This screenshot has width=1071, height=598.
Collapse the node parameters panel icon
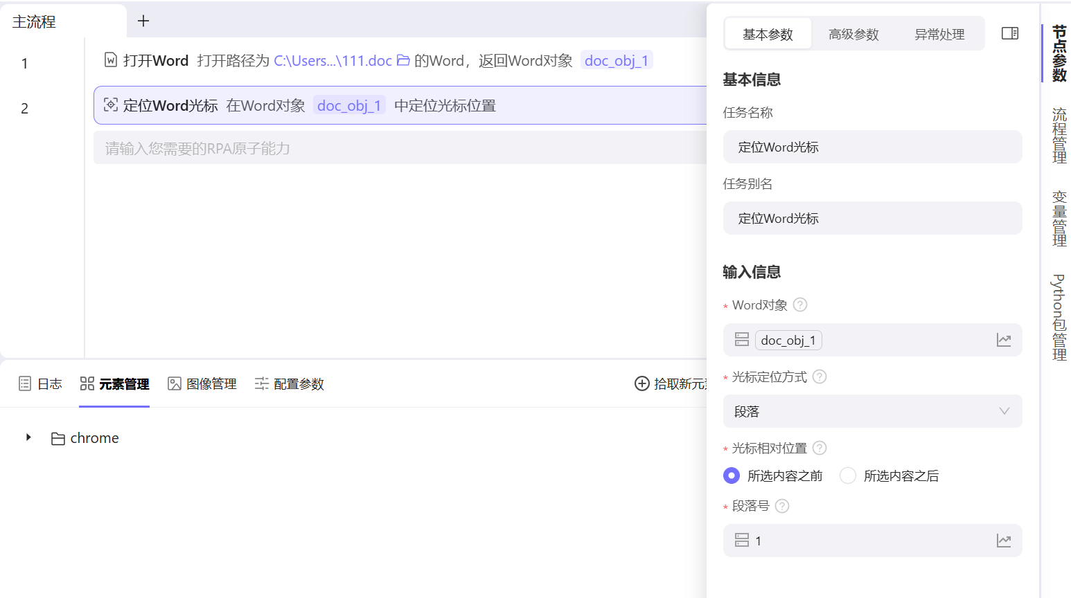click(1009, 33)
